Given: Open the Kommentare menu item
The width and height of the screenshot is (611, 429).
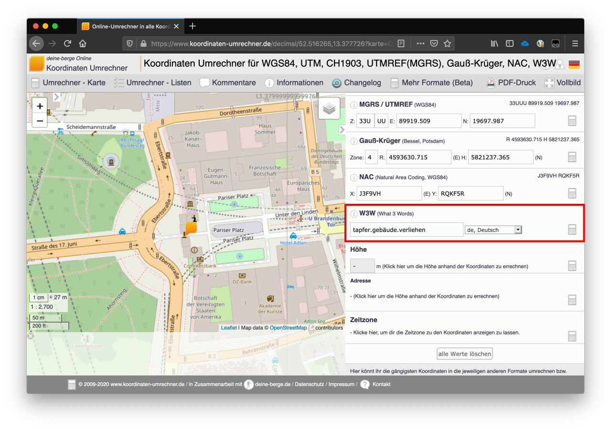Looking at the screenshot, I should 227,83.
